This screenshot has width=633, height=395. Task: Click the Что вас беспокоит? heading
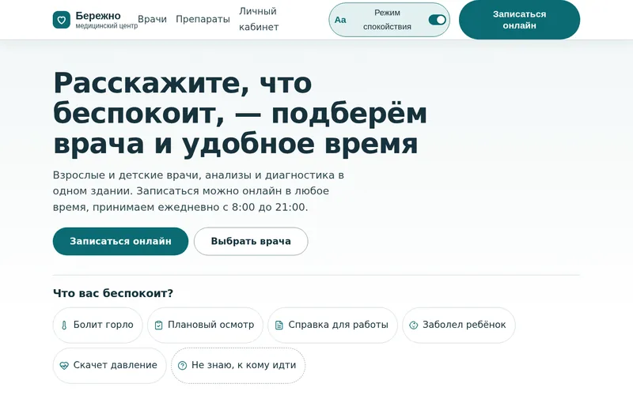point(113,293)
